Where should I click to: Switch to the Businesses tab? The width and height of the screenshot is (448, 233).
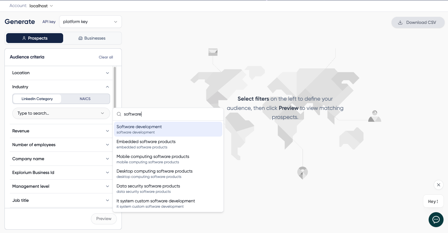tap(92, 38)
